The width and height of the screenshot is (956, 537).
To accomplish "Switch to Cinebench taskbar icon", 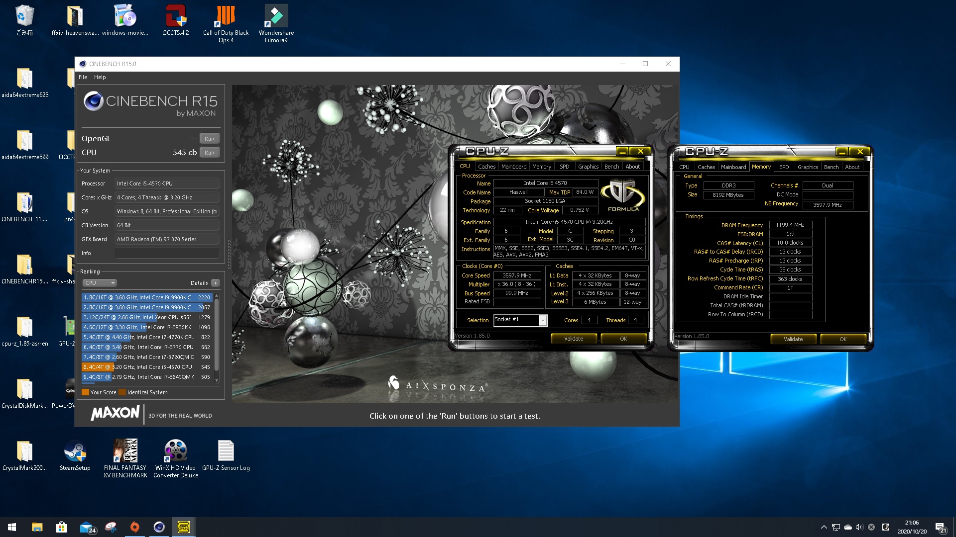I will pyautogui.click(x=159, y=527).
